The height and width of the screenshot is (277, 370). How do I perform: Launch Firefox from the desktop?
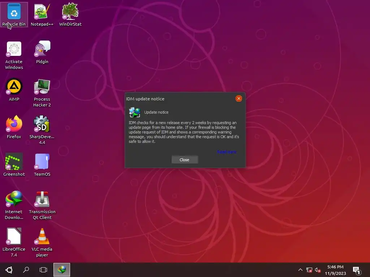click(x=14, y=127)
